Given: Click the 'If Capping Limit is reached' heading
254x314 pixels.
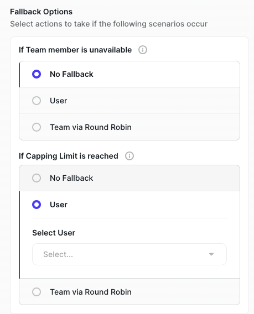Looking at the screenshot, I should tap(69, 156).
